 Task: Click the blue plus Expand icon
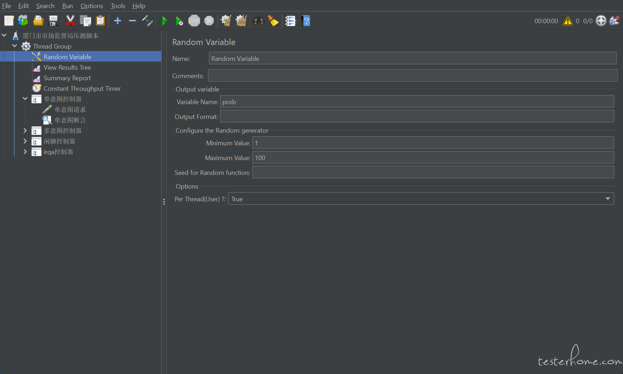click(118, 21)
